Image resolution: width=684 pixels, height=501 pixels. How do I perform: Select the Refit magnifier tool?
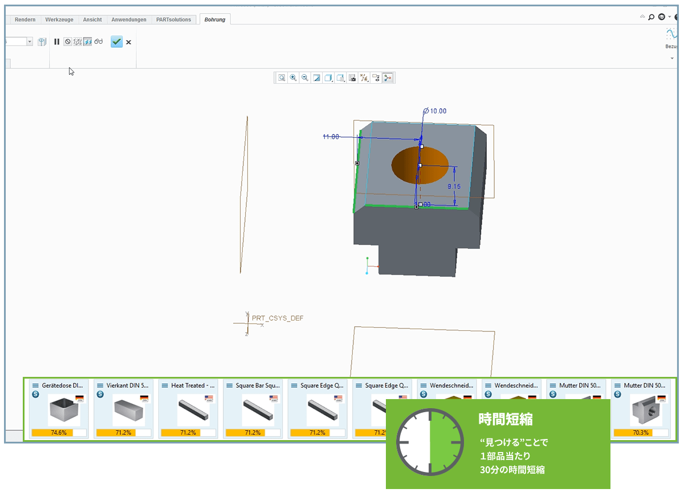282,77
